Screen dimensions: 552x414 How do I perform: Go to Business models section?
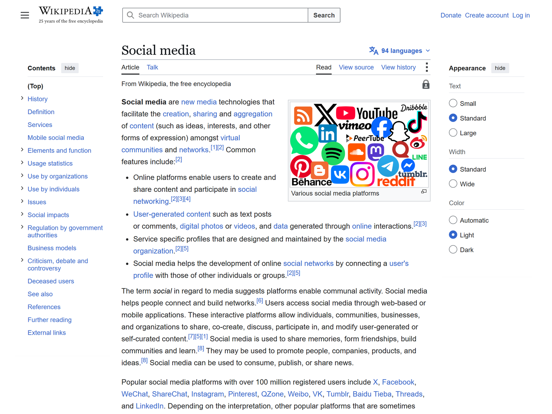tap(52, 248)
